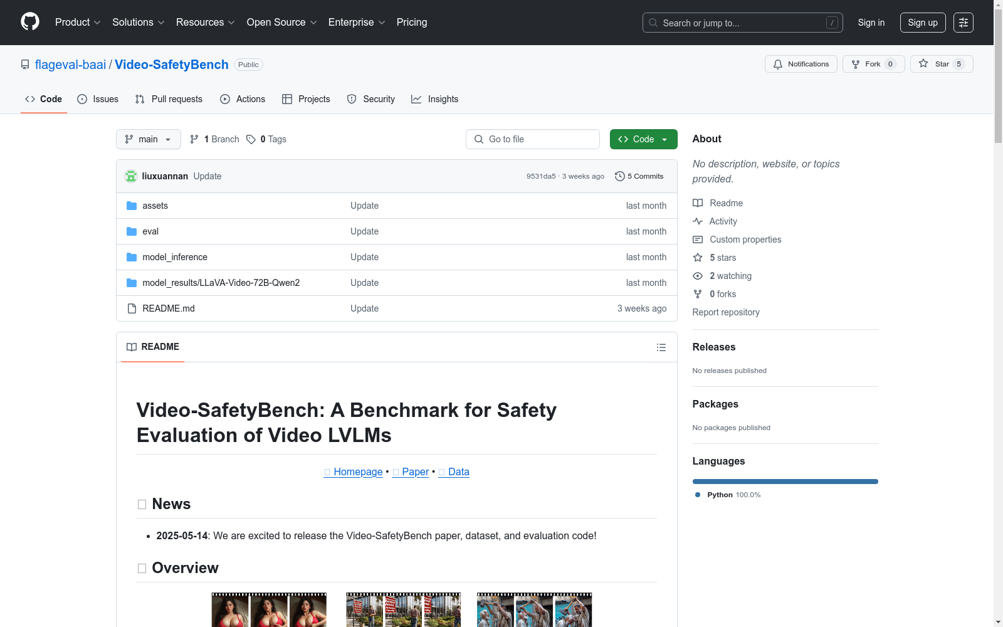Expand the Open Source menu
This screenshot has width=1003, height=627.
click(x=282, y=22)
